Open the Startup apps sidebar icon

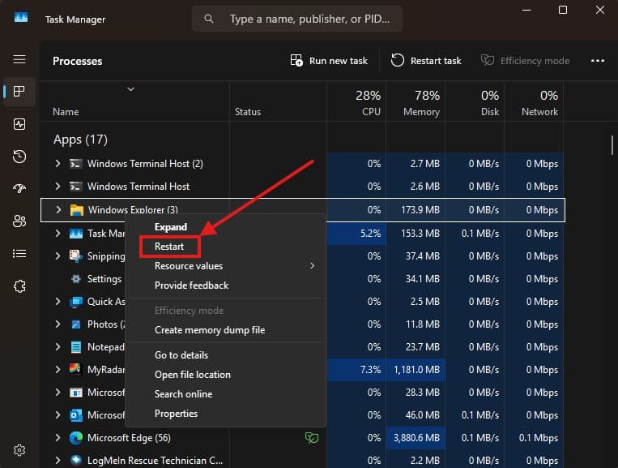[19, 189]
